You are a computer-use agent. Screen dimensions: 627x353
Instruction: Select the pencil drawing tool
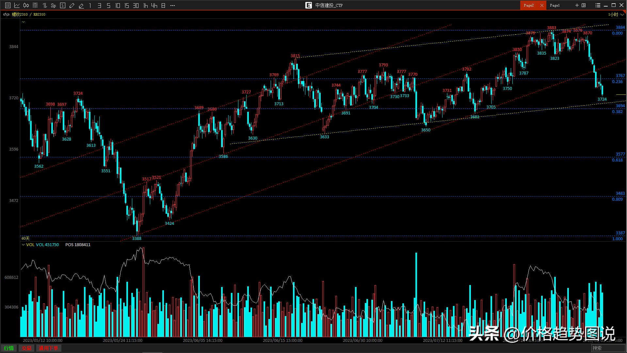(72, 5)
